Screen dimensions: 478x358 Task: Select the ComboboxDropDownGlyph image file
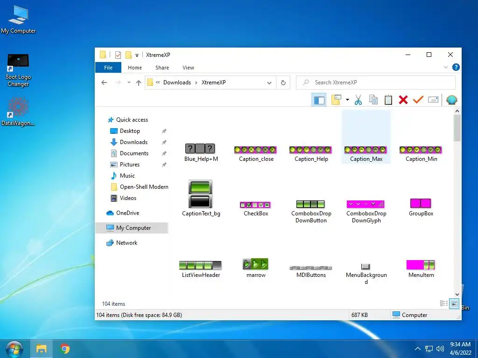(x=366, y=212)
